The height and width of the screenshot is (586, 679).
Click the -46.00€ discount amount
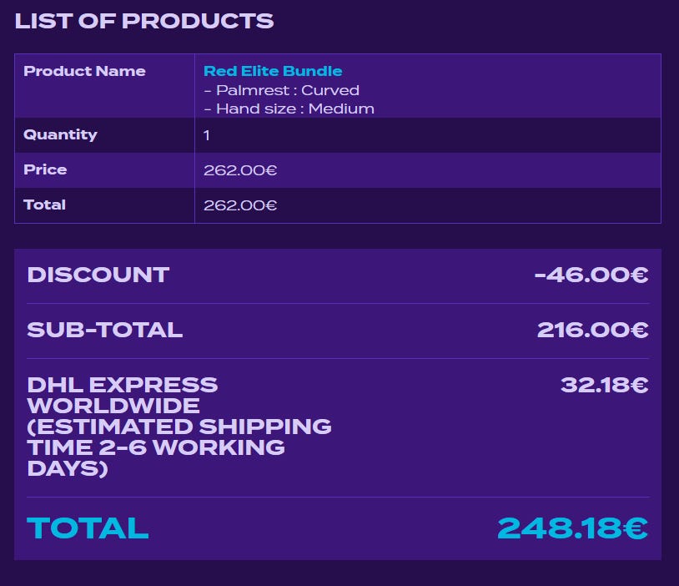click(x=591, y=275)
